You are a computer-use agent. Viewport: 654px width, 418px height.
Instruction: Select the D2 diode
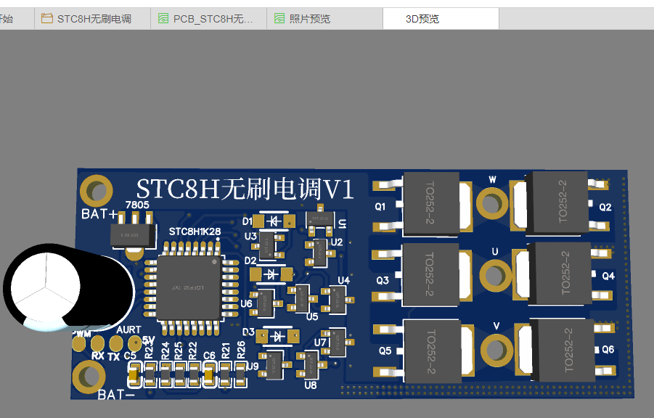(271, 274)
